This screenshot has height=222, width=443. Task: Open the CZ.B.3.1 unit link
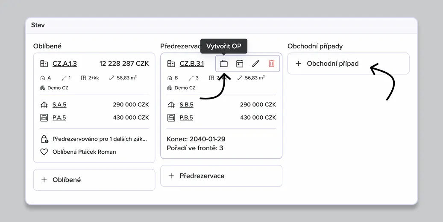pos(191,64)
